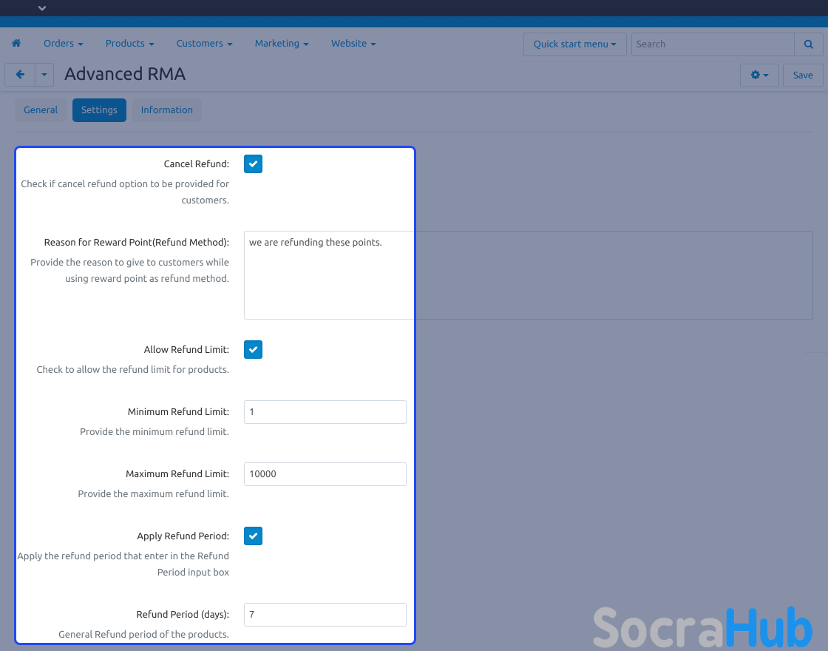Image resolution: width=828 pixels, height=651 pixels.
Task: Click the Minimum Refund Limit input field
Action: coord(325,412)
